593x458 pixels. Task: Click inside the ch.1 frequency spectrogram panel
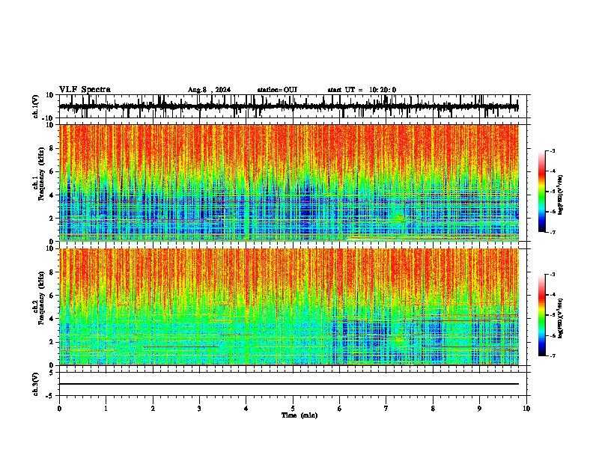289,183
